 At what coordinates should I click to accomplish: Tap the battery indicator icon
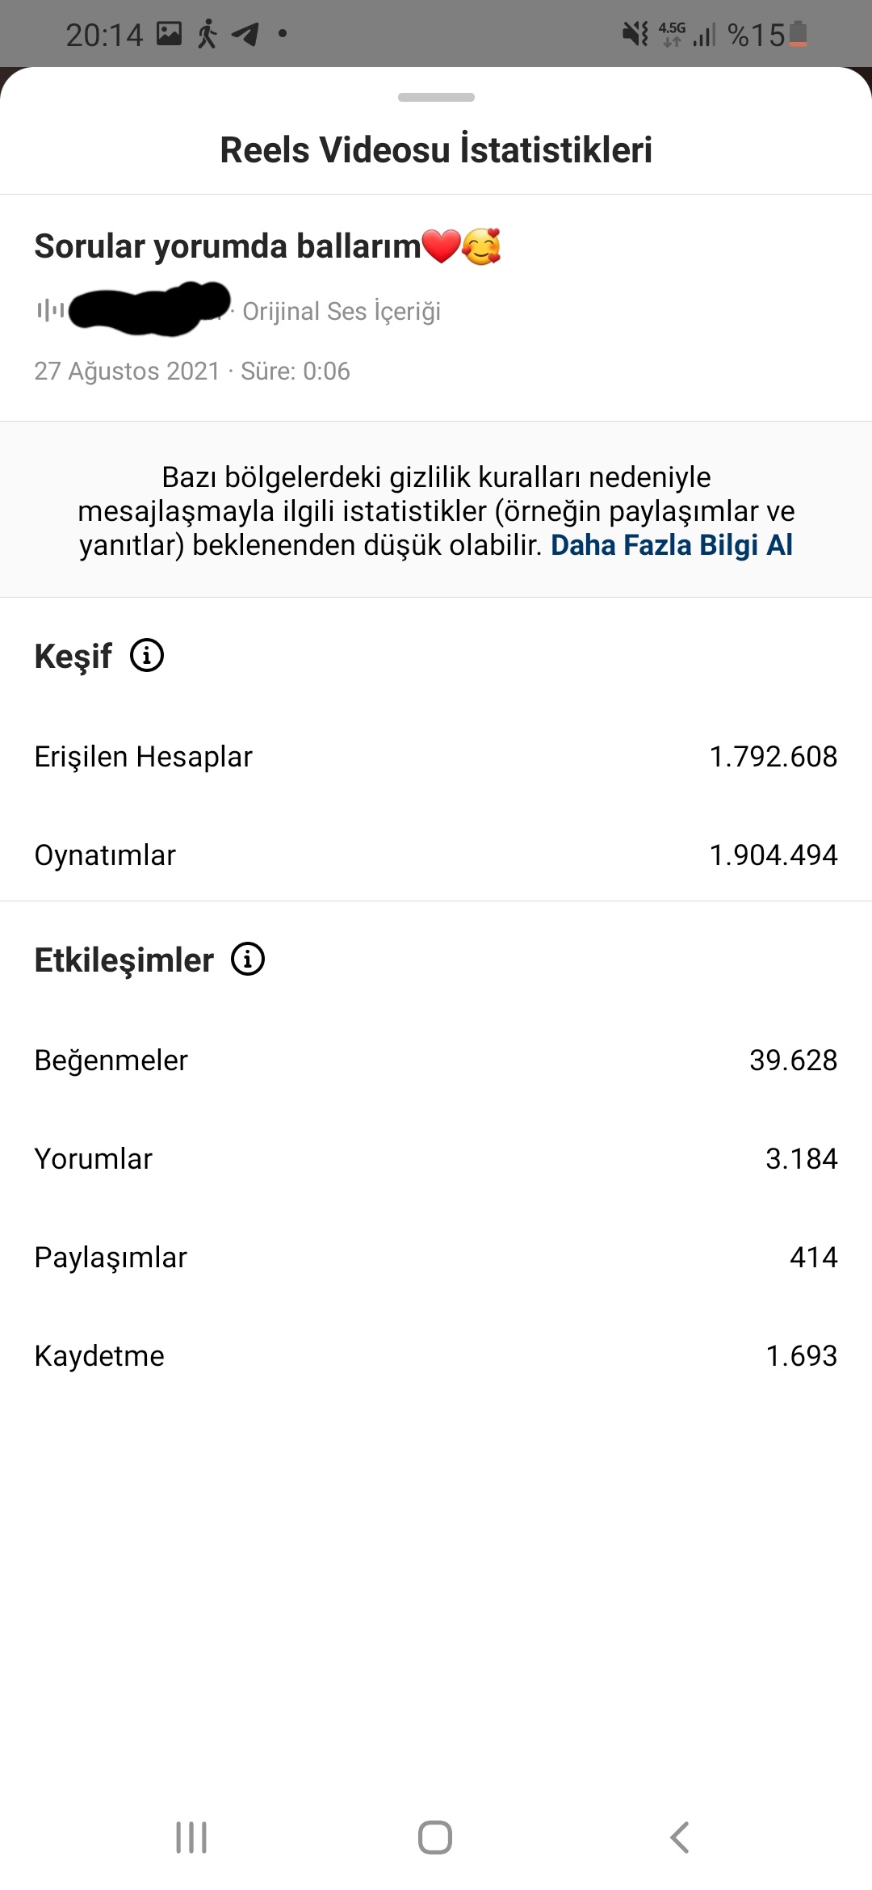click(x=798, y=34)
